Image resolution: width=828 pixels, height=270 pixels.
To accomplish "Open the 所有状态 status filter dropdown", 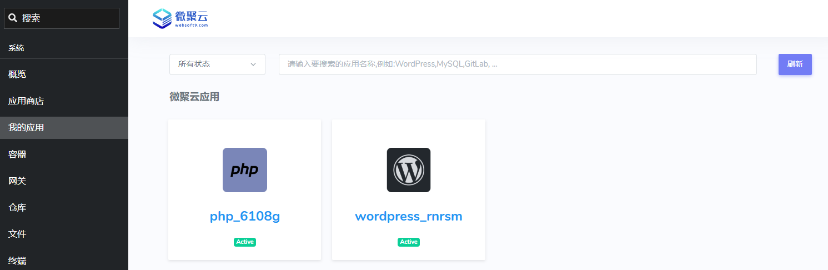I will coord(217,64).
